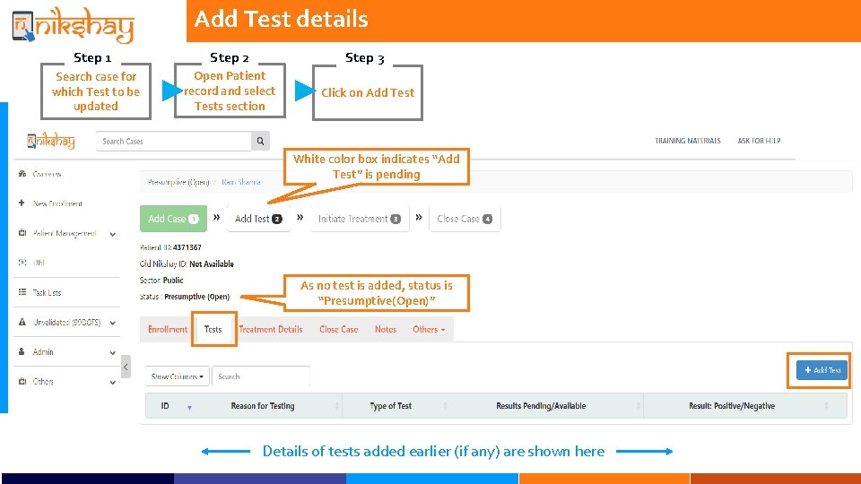Click the Add Test step 2 button
The height and width of the screenshot is (484, 861).
click(258, 219)
